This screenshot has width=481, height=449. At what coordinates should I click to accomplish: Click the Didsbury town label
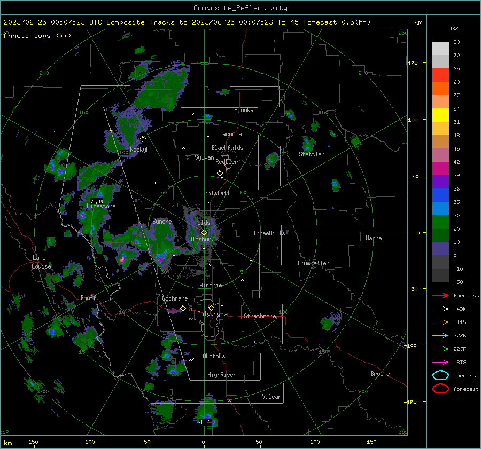(x=201, y=239)
